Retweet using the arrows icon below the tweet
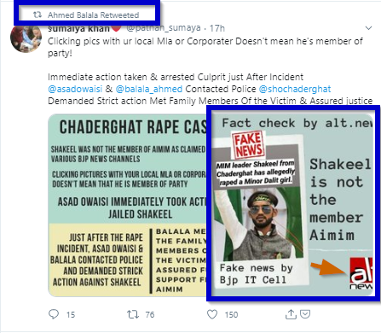Image resolution: width=381 pixels, height=333 pixels. click(x=133, y=314)
